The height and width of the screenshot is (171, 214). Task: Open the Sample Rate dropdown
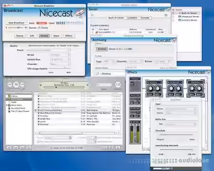pos(60,59)
